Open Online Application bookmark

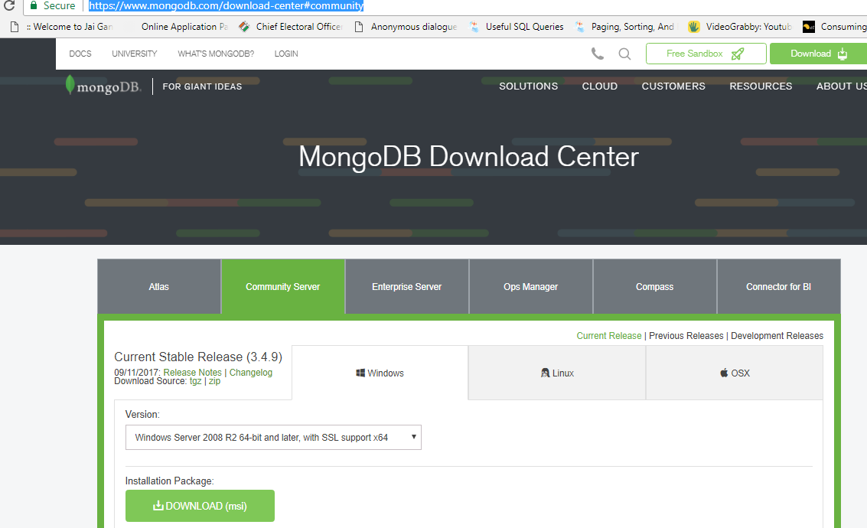click(184, 27)
